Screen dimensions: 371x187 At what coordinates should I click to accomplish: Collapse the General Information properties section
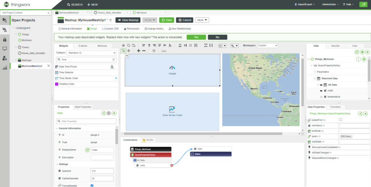point(57,129)
